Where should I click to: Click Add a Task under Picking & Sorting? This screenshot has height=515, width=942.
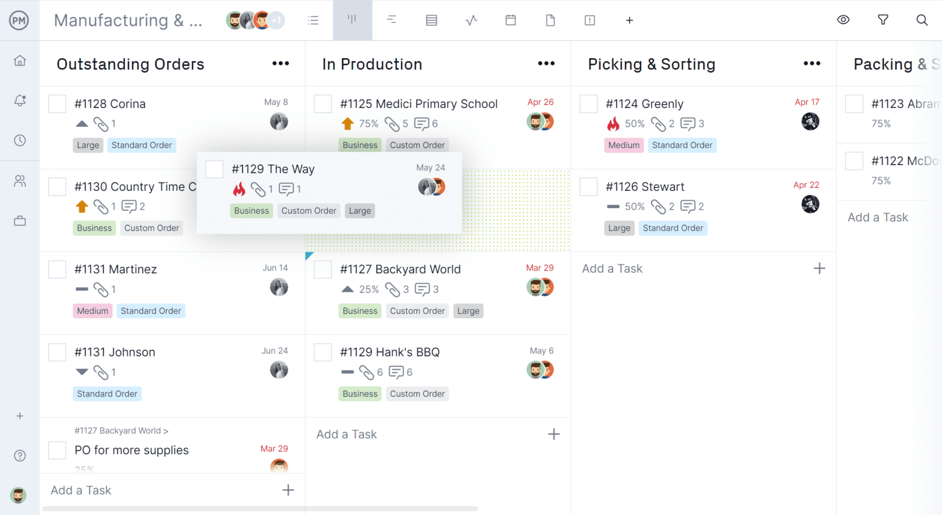pos(612,268)
